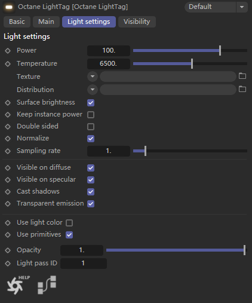Open the Distribution dropdown arrow
The image size is (252, 303).
coord(93,90)
